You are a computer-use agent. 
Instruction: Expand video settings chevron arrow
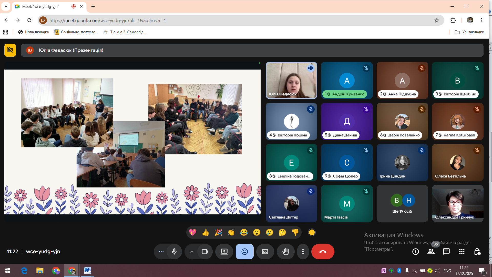192,252
